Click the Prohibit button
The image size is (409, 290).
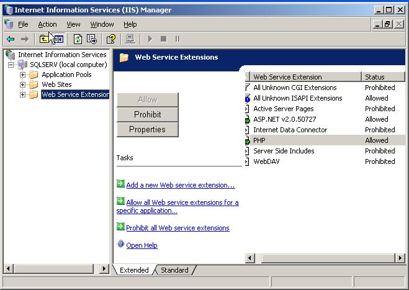[x=148, y=115]
